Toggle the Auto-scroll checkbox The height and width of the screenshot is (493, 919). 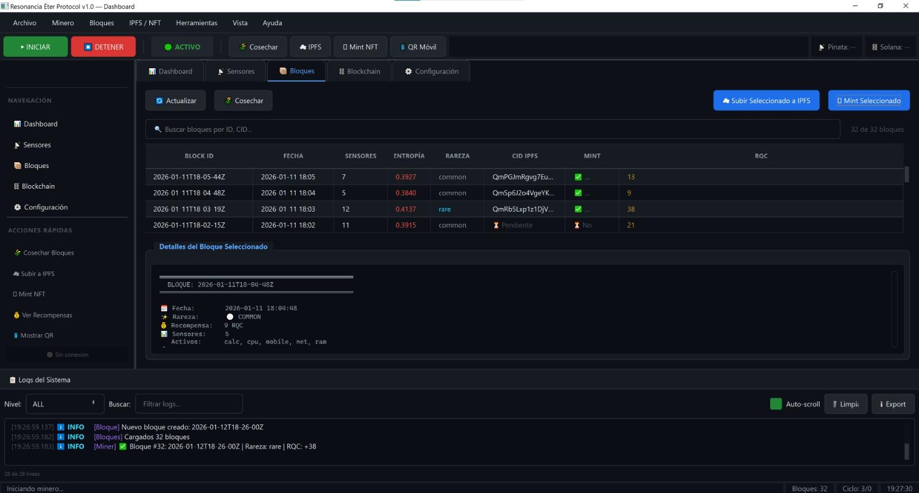coord(775,404)
